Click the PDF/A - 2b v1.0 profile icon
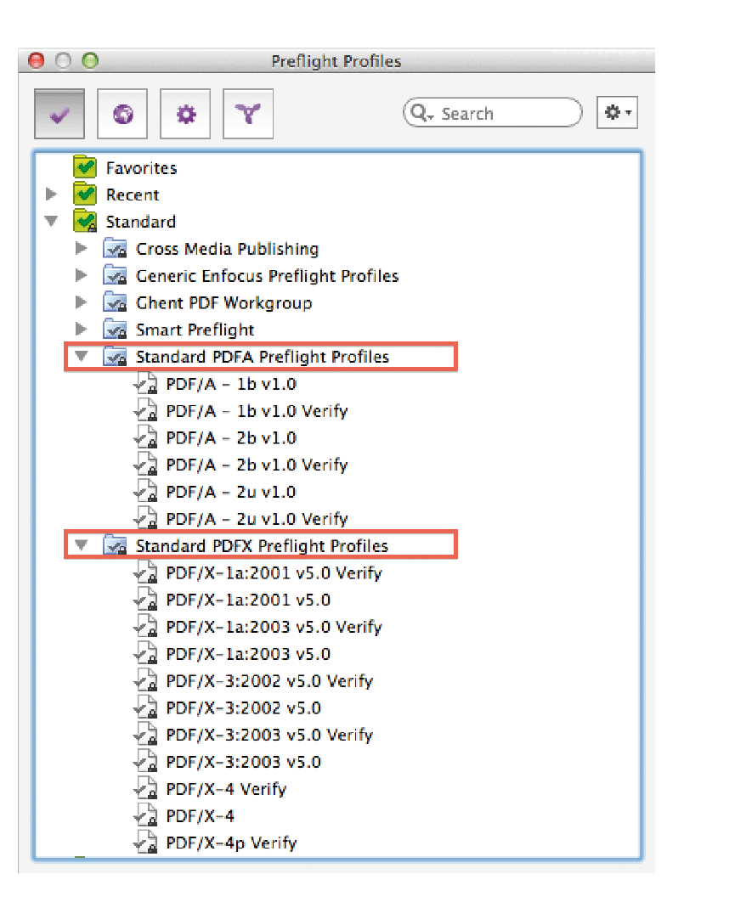This screenshot has height=902, width=735. click(145, 437)
